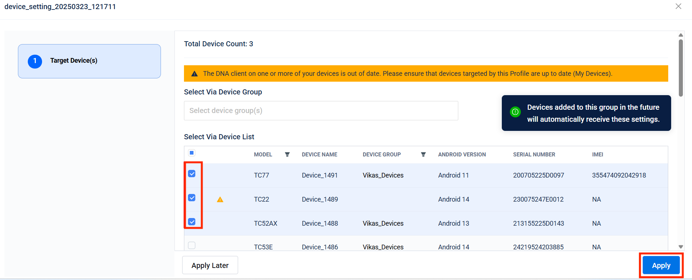692x280 pixels.
Task: Click the Apply button
Action: (661, 265)
